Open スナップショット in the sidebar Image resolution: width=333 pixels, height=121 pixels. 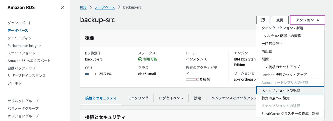pos(21,53)
